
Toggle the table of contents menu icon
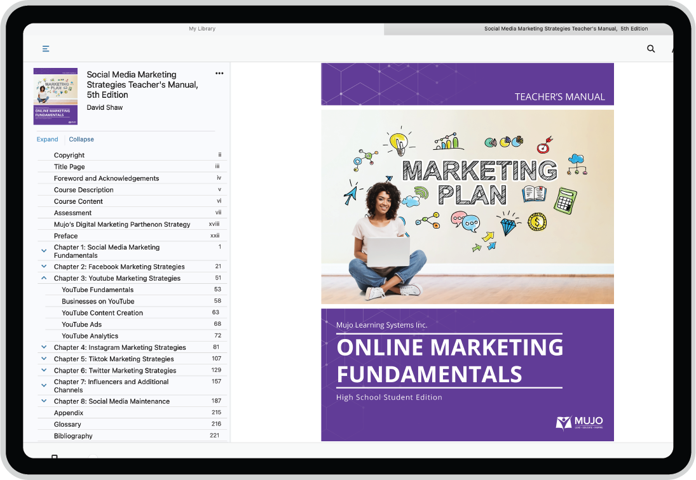click(46, 49)
